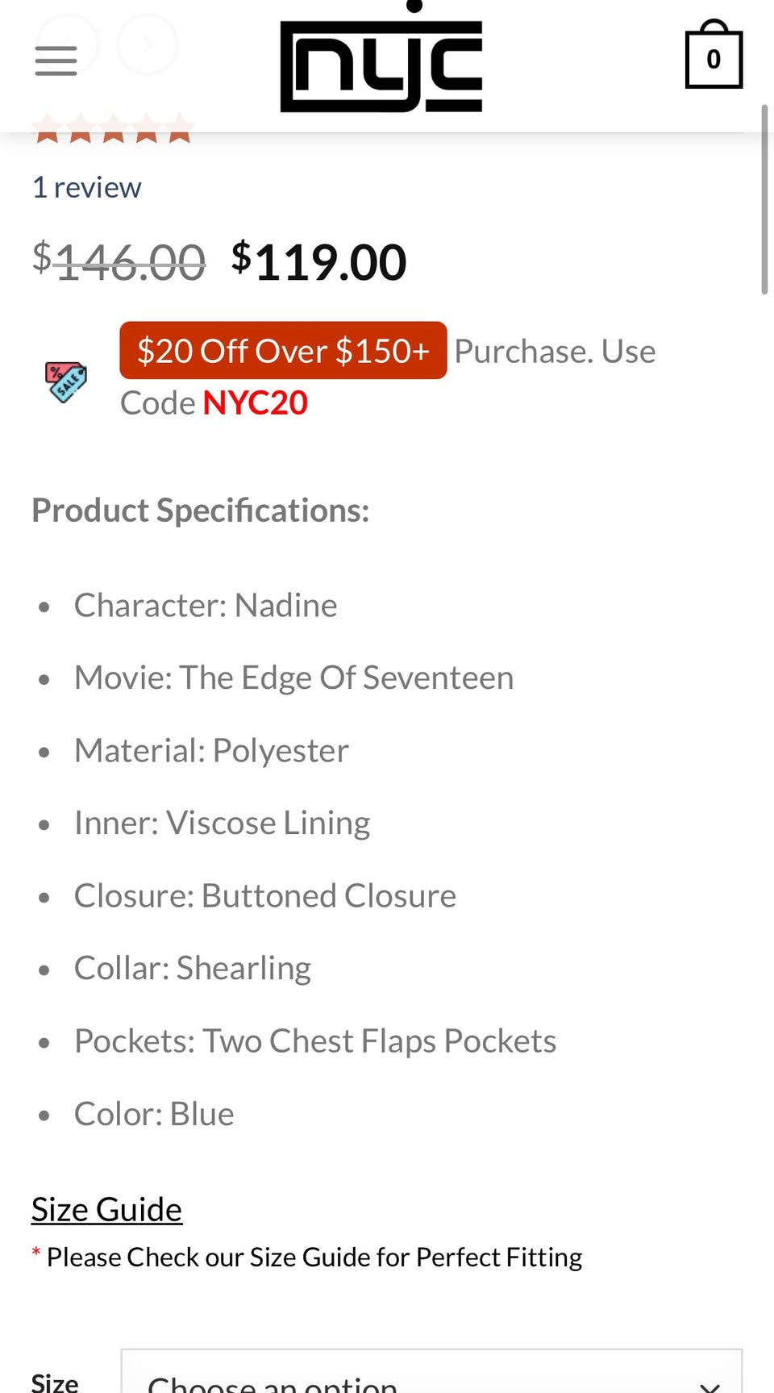Open the Size Guide link
This screenshot has width=774, height=1393.
point(106,1209)
